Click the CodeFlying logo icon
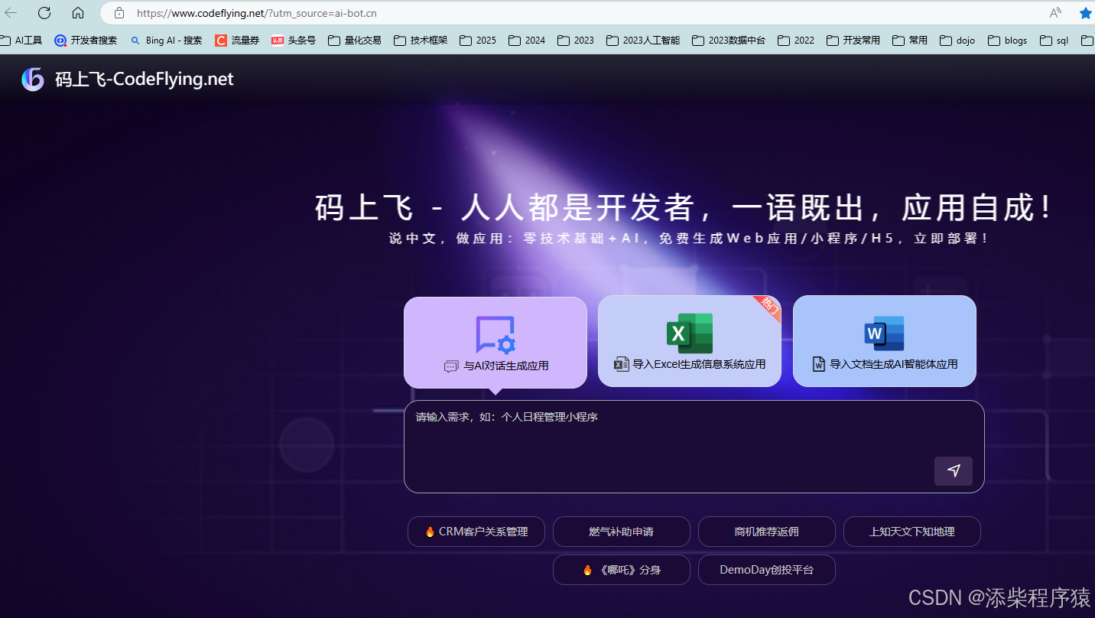This screenshot has height=618, width=1095. tap(33, 79)
